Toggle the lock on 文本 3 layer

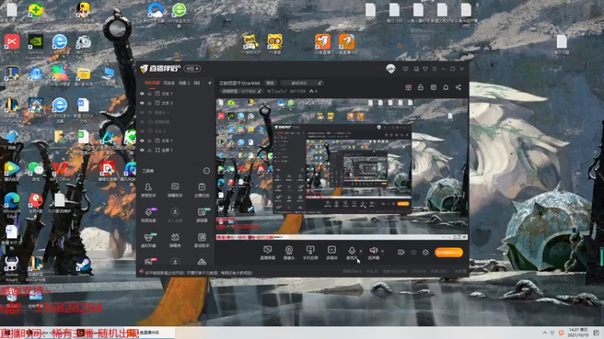click(149, 103)
